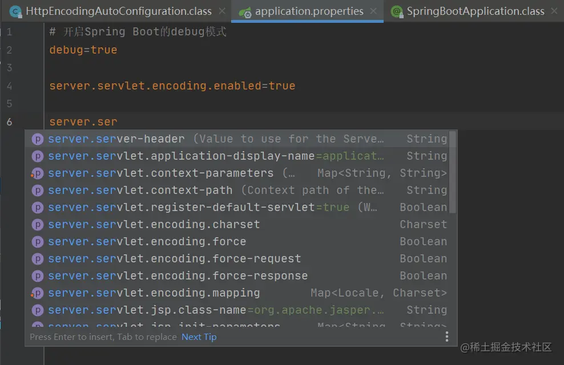Click class file icon on HttpEncodingAutoConfiguration tab
This screenshot has width=564, height=365.
tap(15, 12)
